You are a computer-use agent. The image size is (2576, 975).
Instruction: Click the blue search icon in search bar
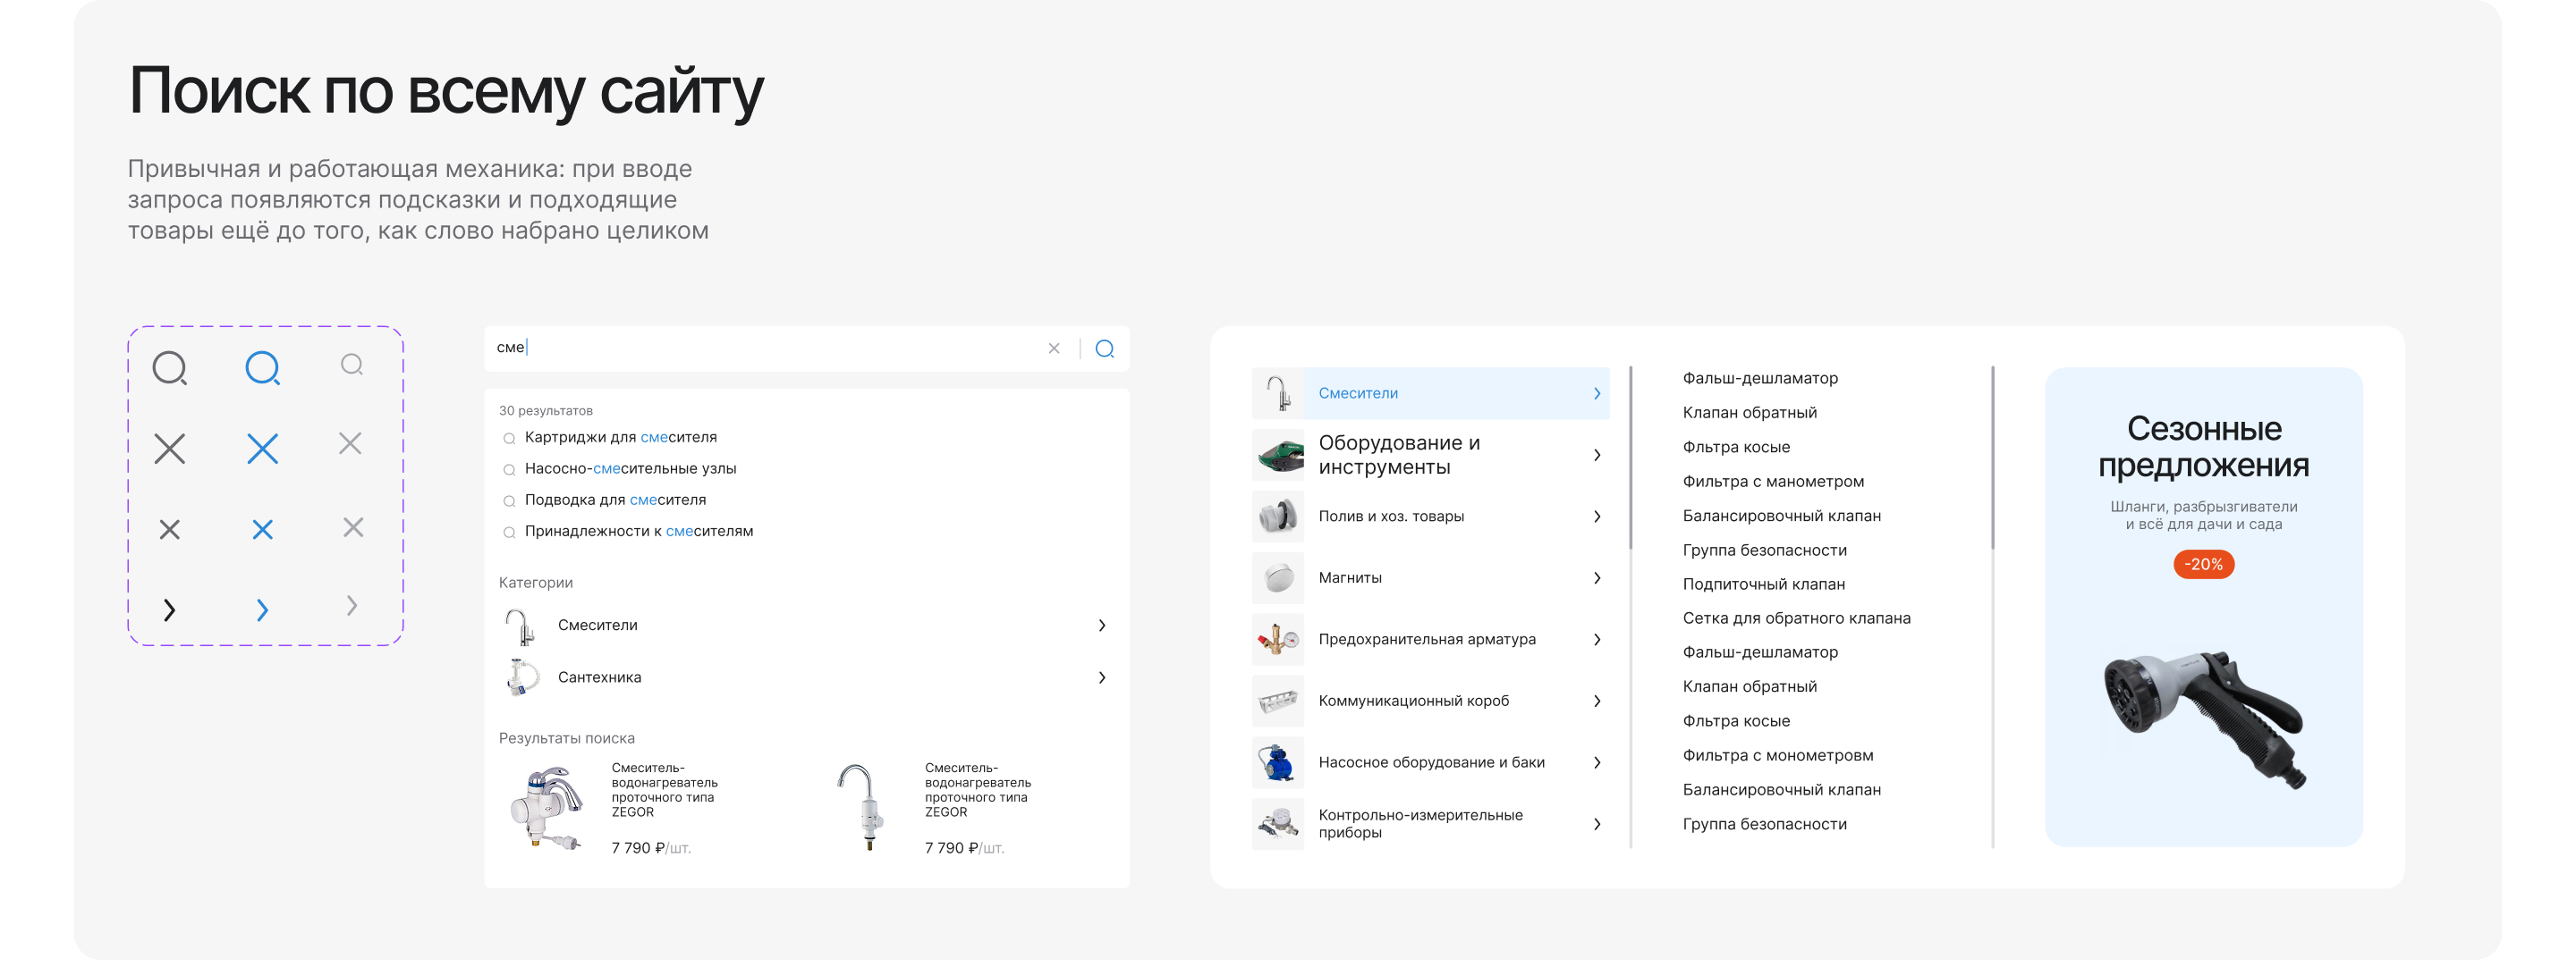[1104, 349]
